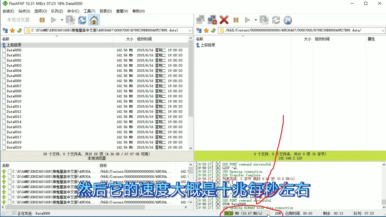The width and height of the screenshot is (386, 217).
Task: Click the remote /Hdd1/Content path field
Action: 300,30
